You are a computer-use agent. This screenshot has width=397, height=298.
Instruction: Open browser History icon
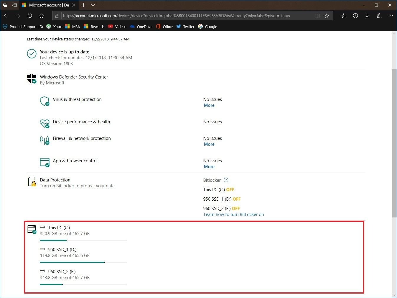pos(355,16)
